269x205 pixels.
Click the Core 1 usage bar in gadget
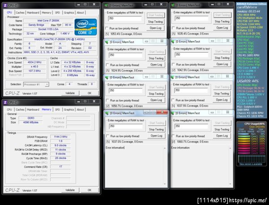coord(244,137)
